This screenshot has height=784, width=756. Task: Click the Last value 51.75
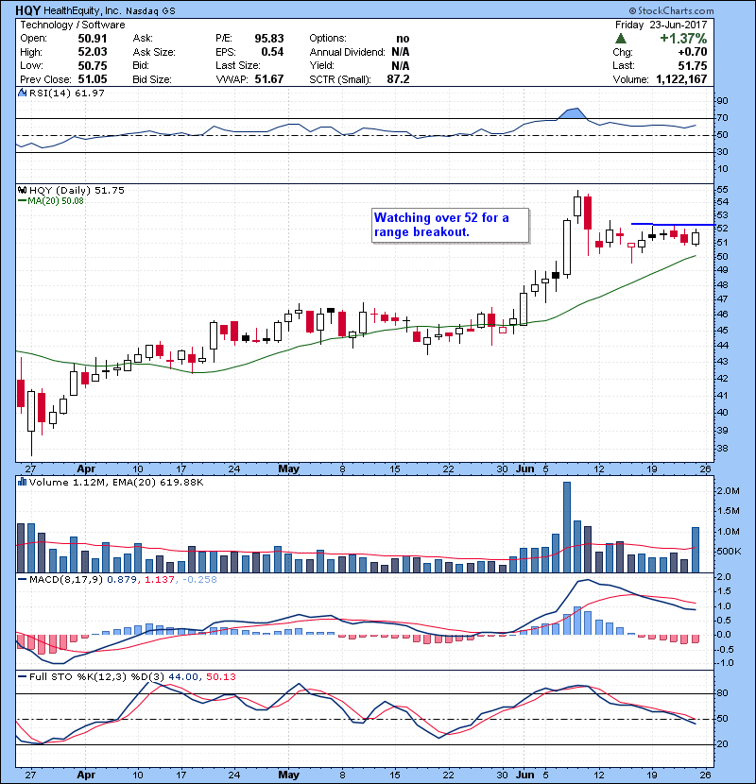pos(693,65)
